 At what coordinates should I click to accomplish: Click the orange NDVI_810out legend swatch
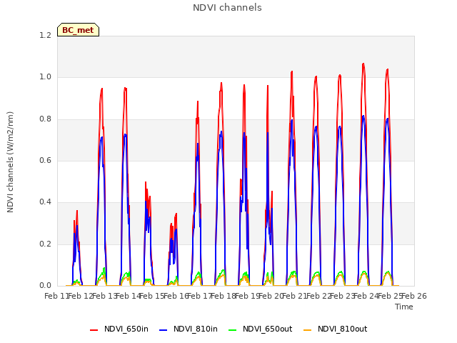pyautogui.click(x=308, y=330)
